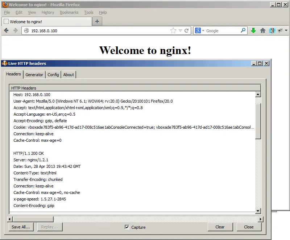Click the forward navigation arrow in Firefox
290x240 pixels.
click(16, 30)
